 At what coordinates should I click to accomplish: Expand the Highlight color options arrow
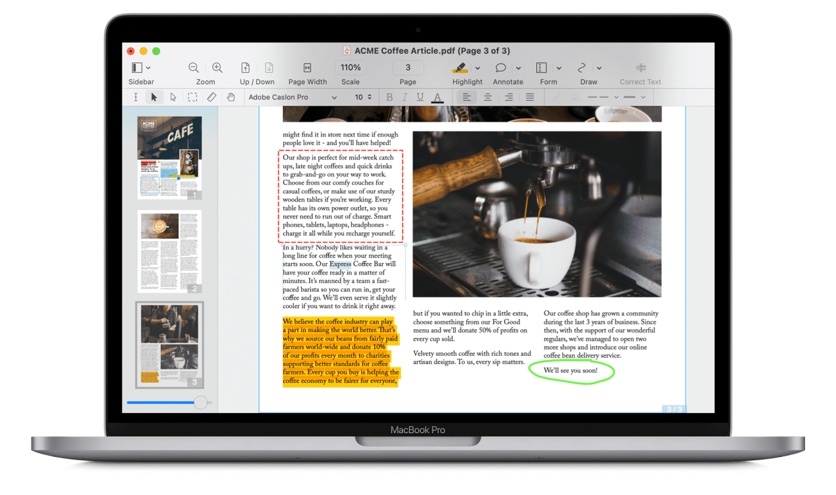click(x=478, y=68)
